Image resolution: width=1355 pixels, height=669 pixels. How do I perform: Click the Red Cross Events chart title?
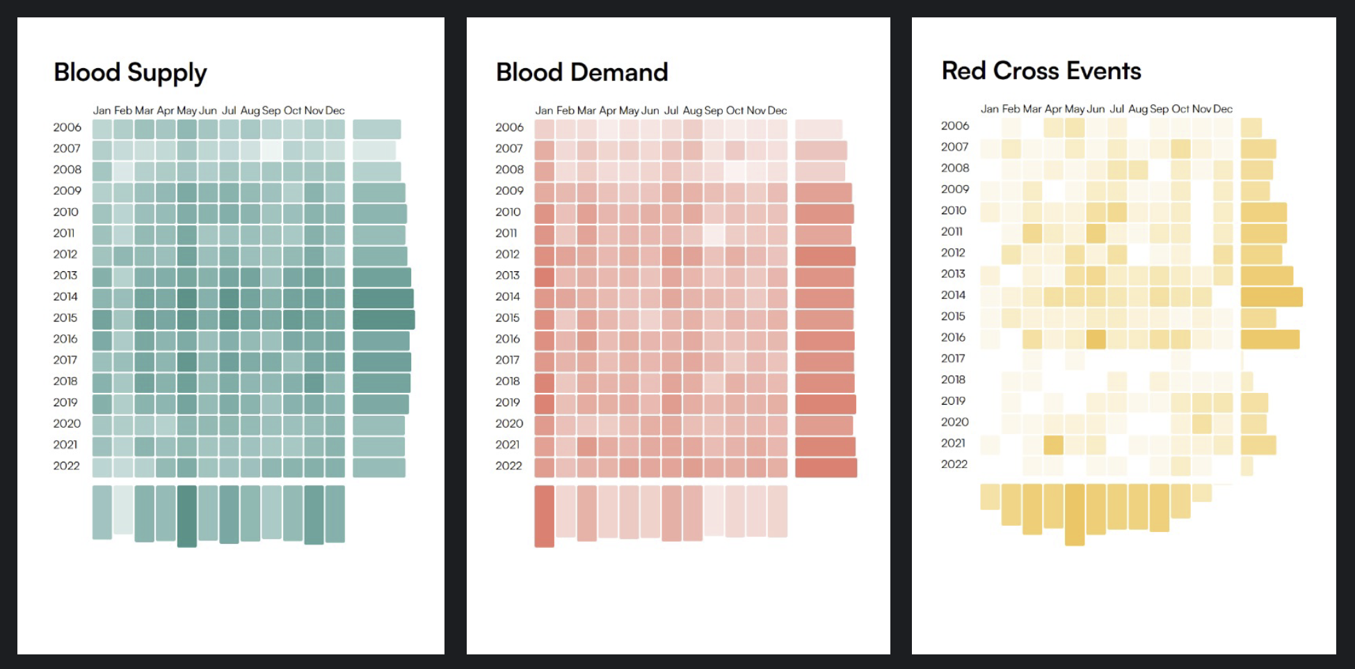(1041, 71)
